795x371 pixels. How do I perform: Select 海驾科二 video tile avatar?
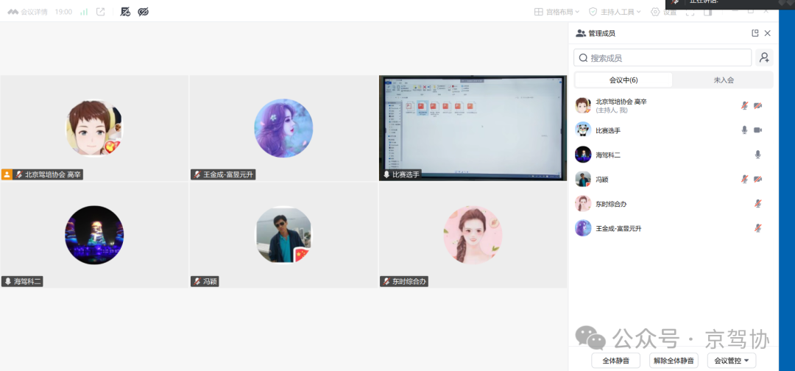pos(94,235)
